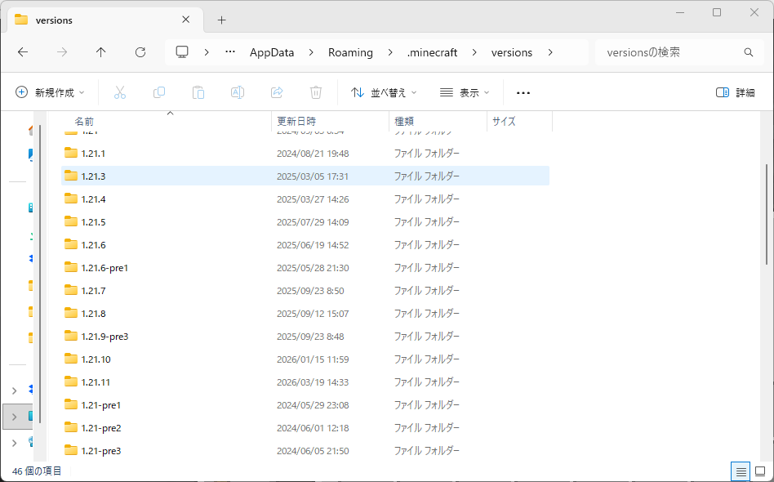
Task: Open the 表示 view options dropdown
Action: pyautogui.click(x=464, y=92)
